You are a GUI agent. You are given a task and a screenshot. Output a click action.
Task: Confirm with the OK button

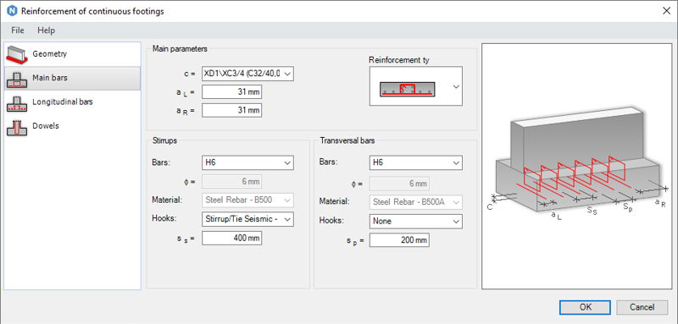(x=585, y=307)
